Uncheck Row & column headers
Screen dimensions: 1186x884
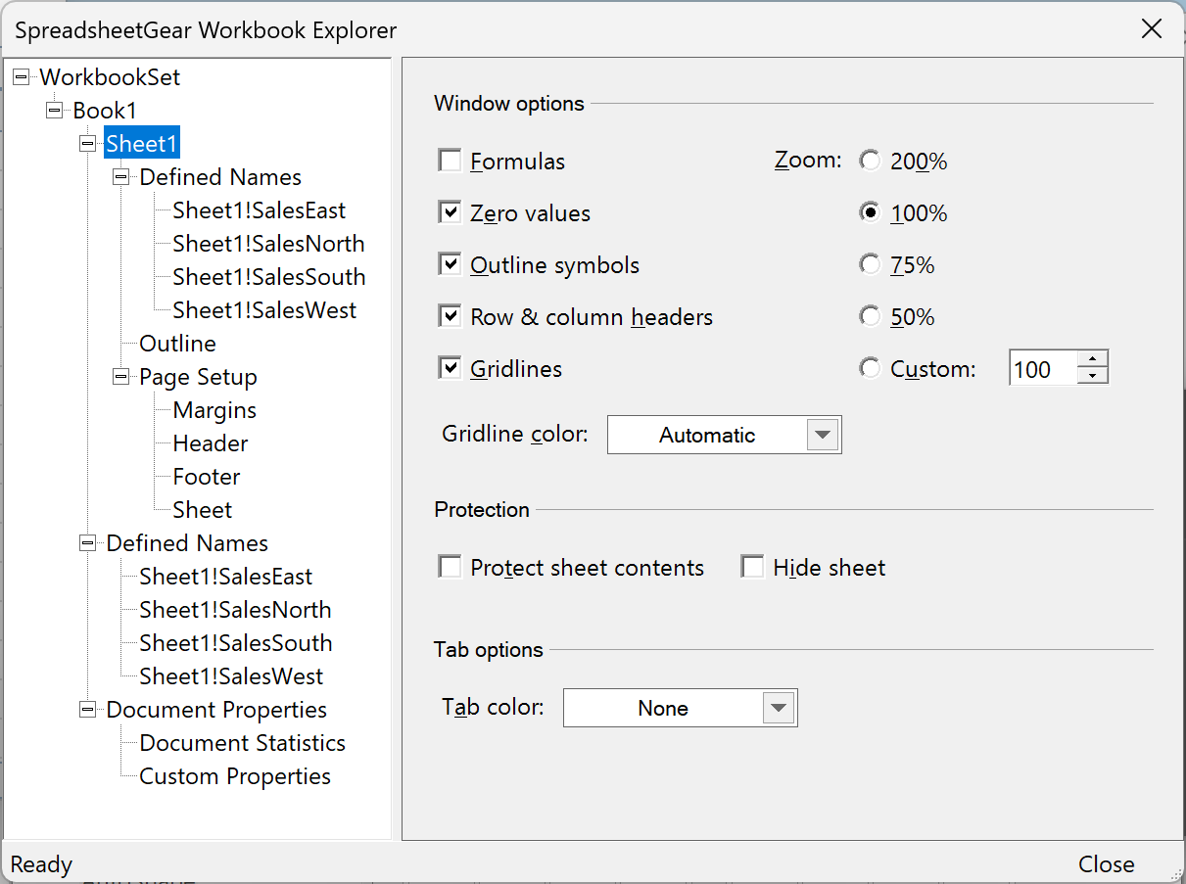pos(450,316)
